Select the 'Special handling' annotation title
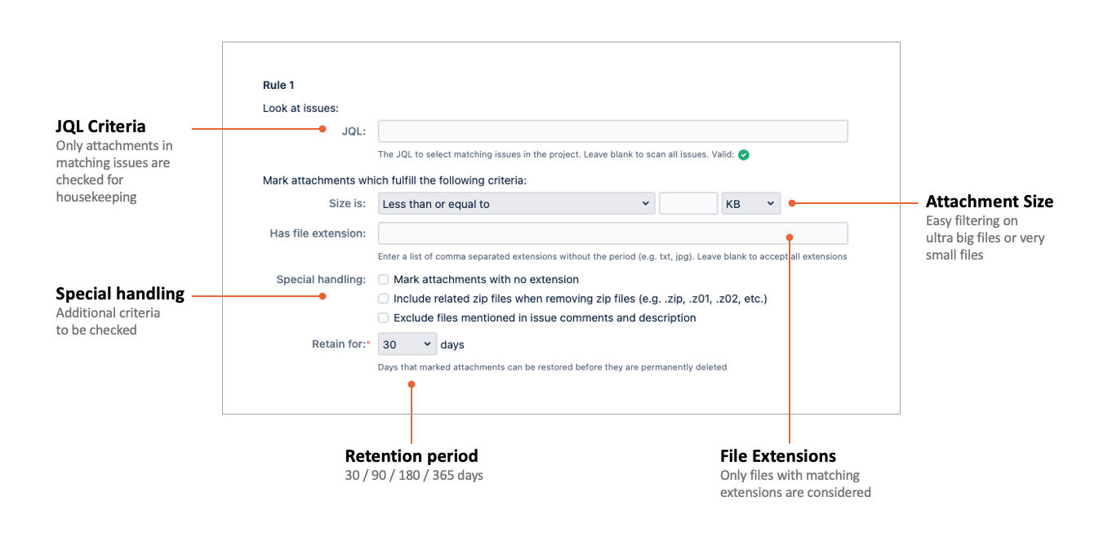The height and width of the screenshot is (541, 1108). click(120, 294)
